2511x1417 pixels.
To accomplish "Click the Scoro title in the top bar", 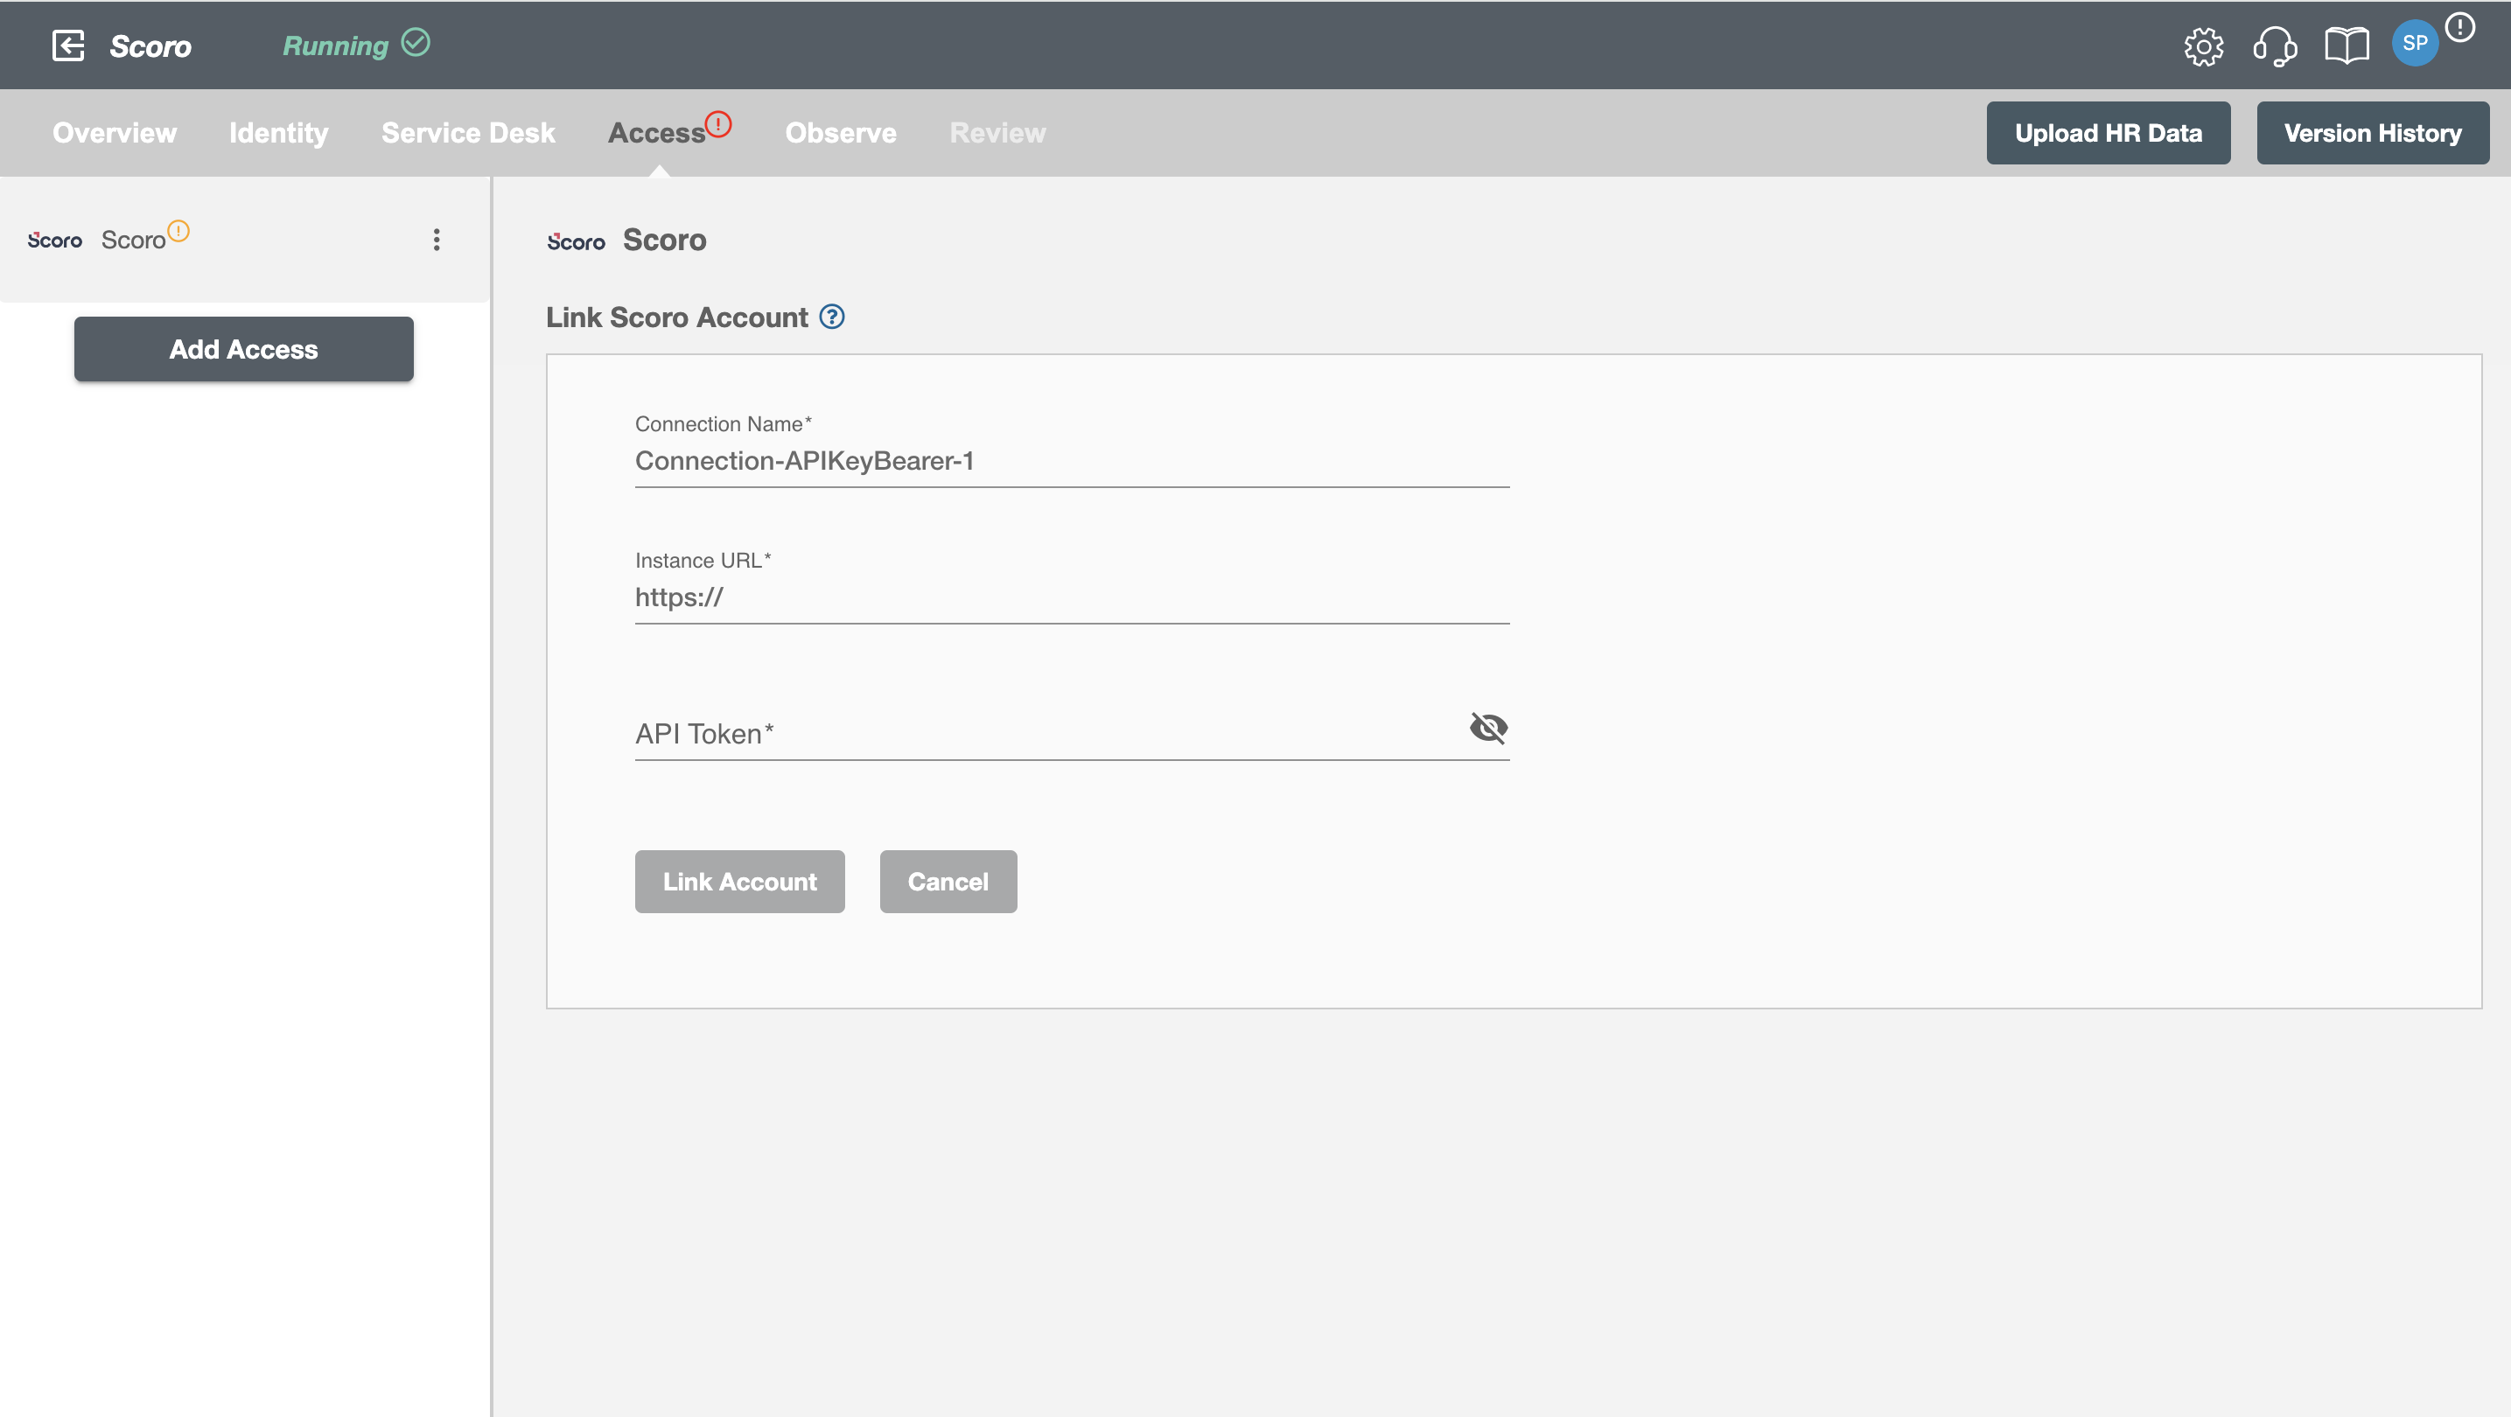I will click(150, 45).
